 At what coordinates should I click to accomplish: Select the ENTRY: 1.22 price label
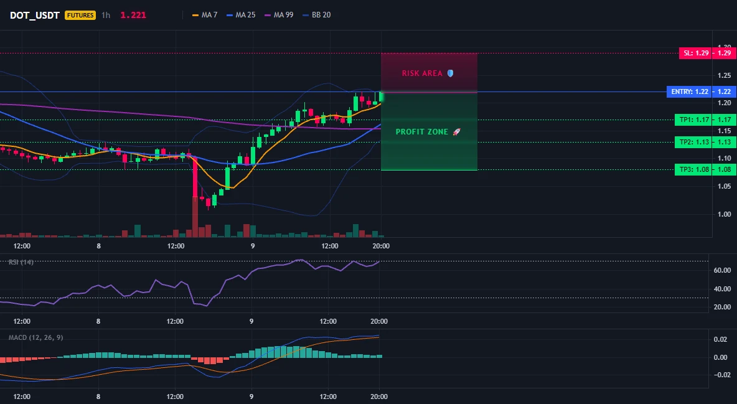tap(690, 92)
